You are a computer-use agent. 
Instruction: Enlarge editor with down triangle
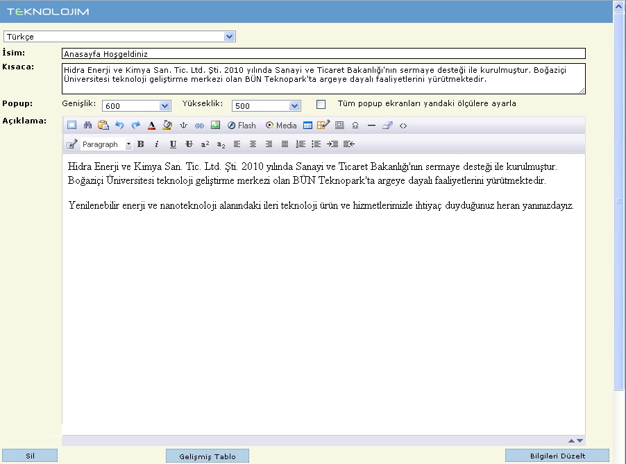pos(580,440)
